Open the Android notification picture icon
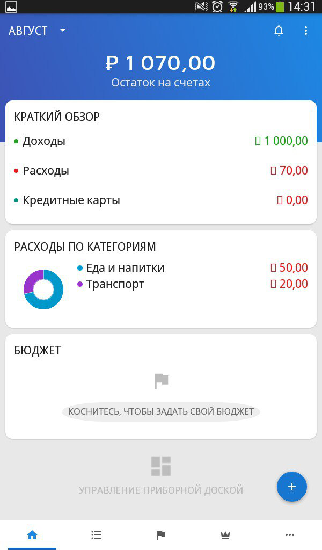 (x=11, y=7)
